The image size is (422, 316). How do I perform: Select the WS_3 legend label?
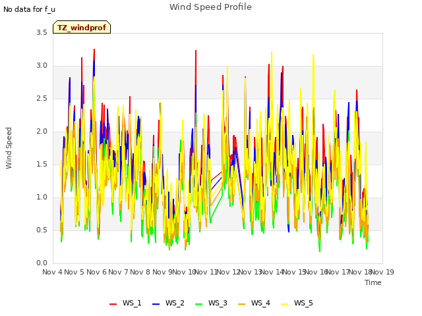click(x=218, y=303)
